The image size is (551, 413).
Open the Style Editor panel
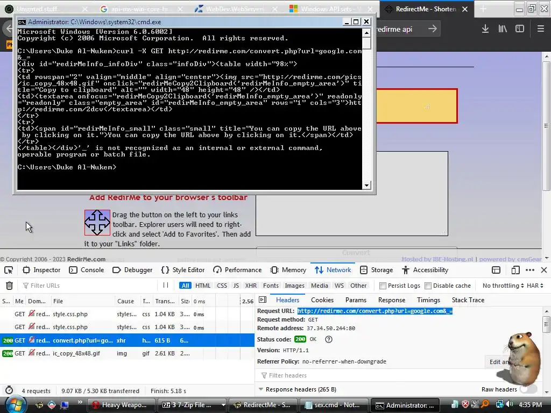(183, 270)
